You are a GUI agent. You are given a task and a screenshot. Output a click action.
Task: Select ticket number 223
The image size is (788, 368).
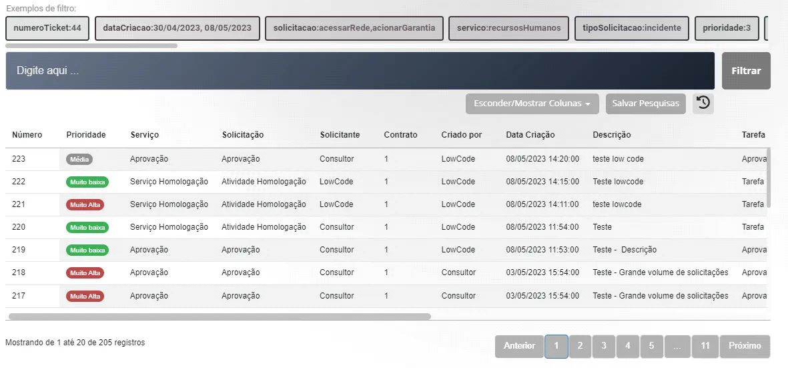(19, 159)
